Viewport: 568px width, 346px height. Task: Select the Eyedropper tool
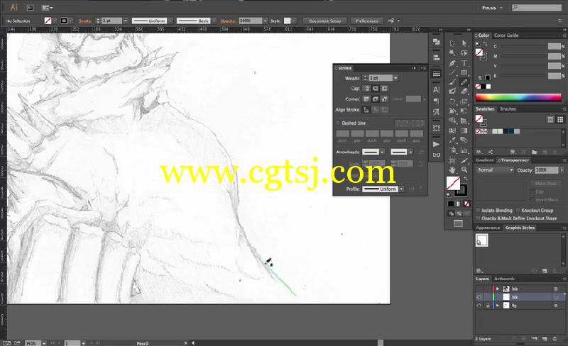coord(452,140)
